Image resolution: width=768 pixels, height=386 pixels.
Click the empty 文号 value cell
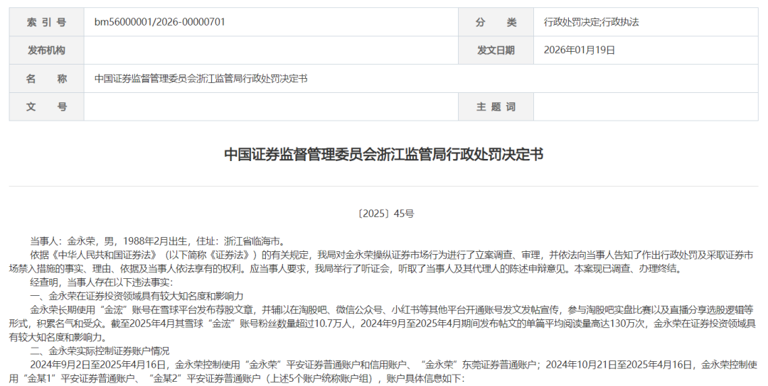(x=270, y=107)
